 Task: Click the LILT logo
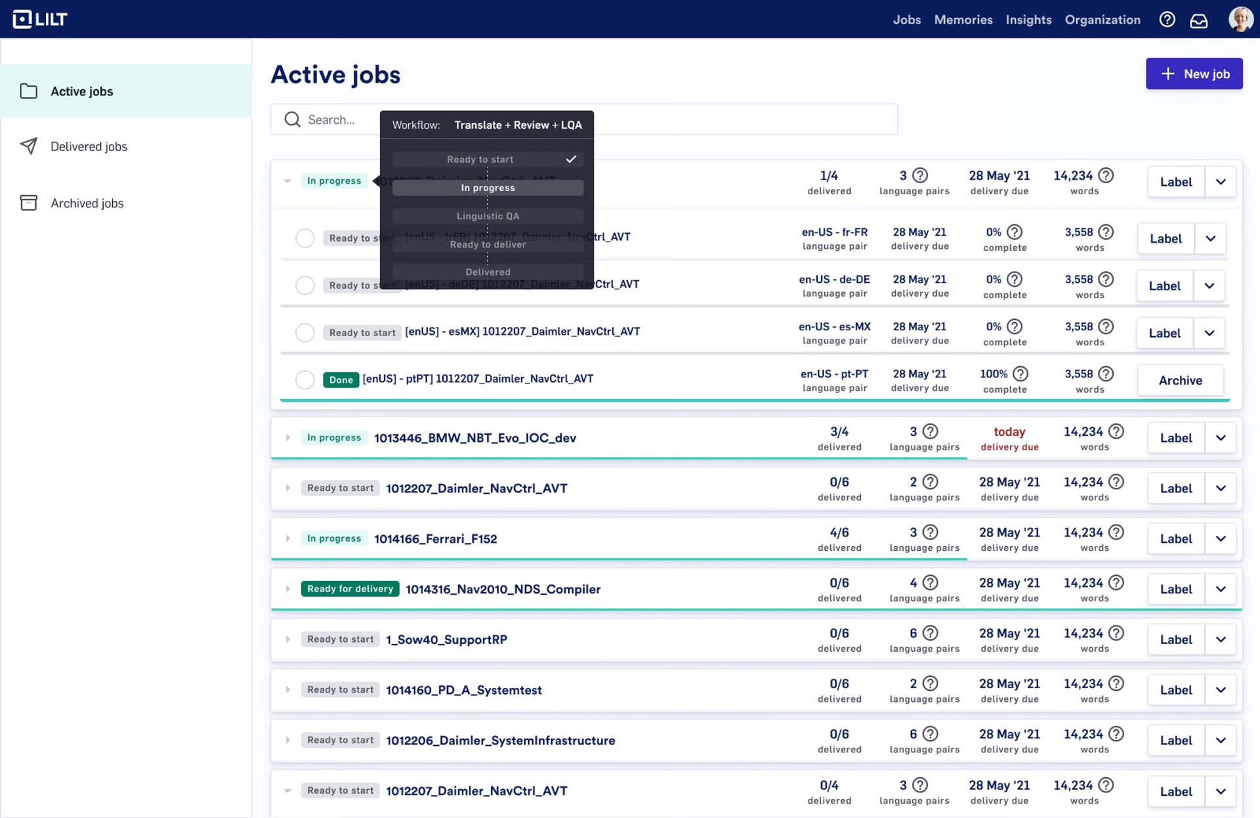click(x=40, y=19)
